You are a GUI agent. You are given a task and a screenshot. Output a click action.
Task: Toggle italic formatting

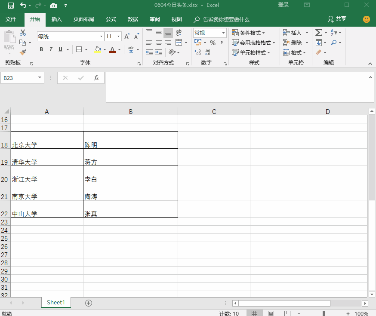click(x=51, y=49)
